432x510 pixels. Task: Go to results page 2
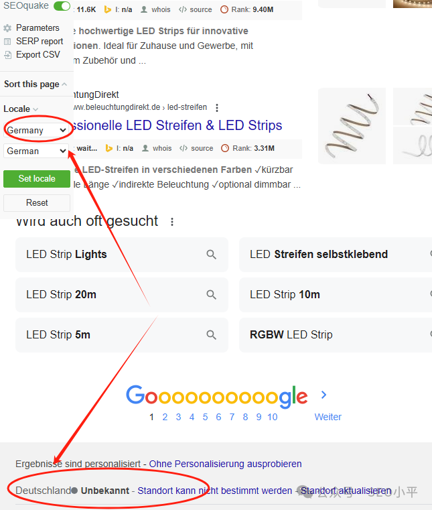click(165, 417)
